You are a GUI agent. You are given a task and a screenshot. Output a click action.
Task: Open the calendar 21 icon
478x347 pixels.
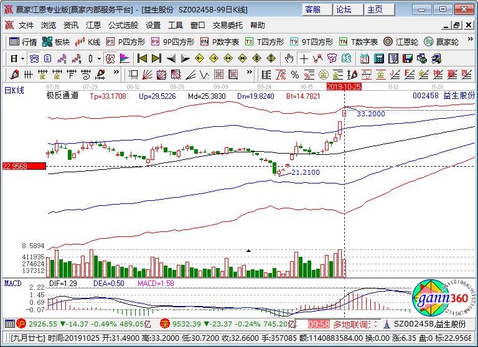(x=364, y=58)
